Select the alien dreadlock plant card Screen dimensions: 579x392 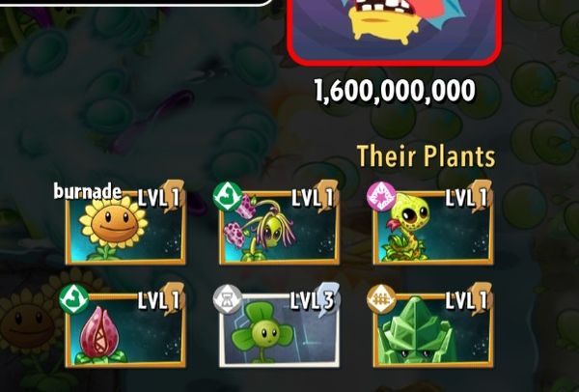click(279, 228)
